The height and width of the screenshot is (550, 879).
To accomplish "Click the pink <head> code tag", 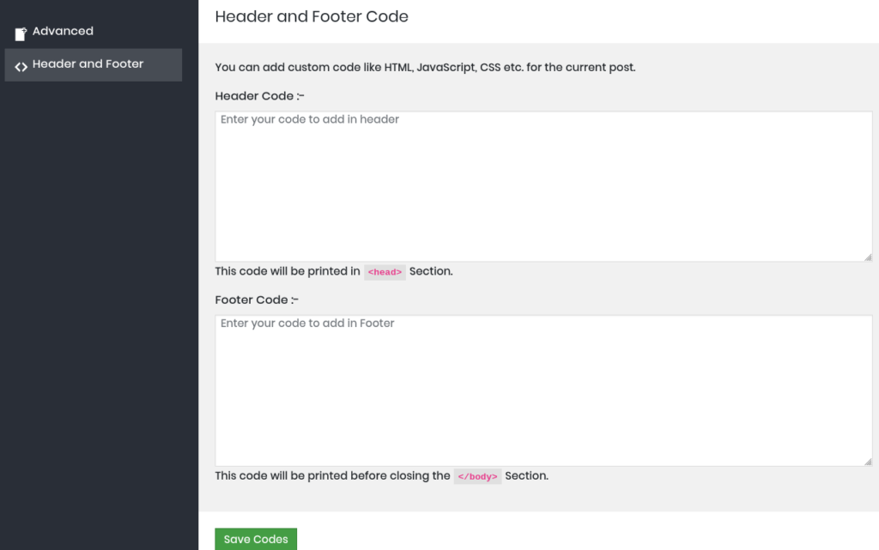I will coord(385,272).
